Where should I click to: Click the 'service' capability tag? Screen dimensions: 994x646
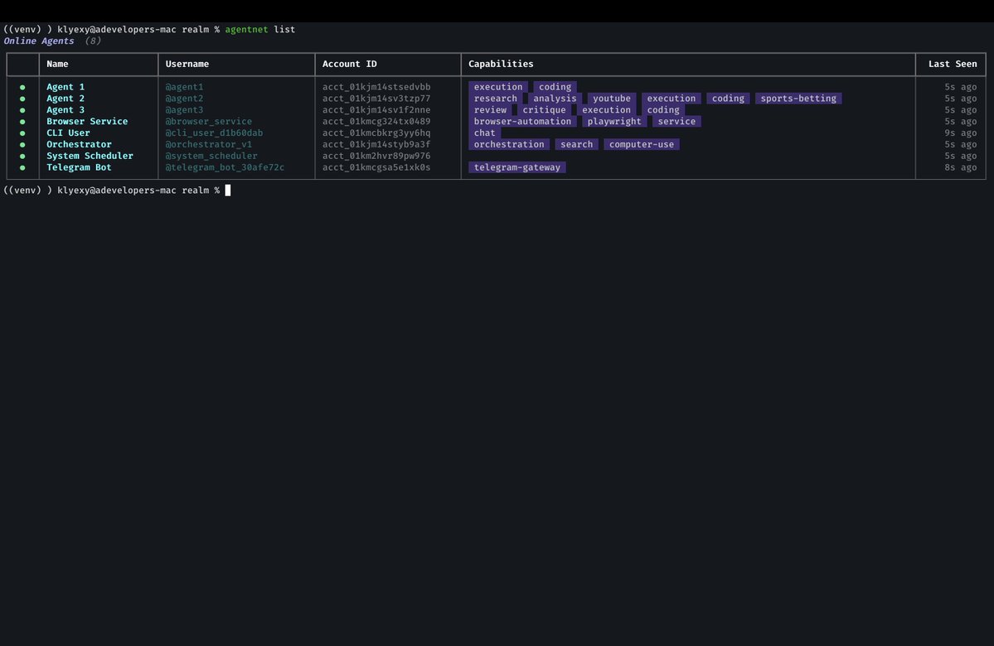[676, 121]
